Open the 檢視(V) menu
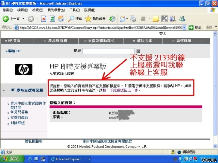The height and width of the screenshot is (163, 218). pyautogui.click(x=38, y=10)
